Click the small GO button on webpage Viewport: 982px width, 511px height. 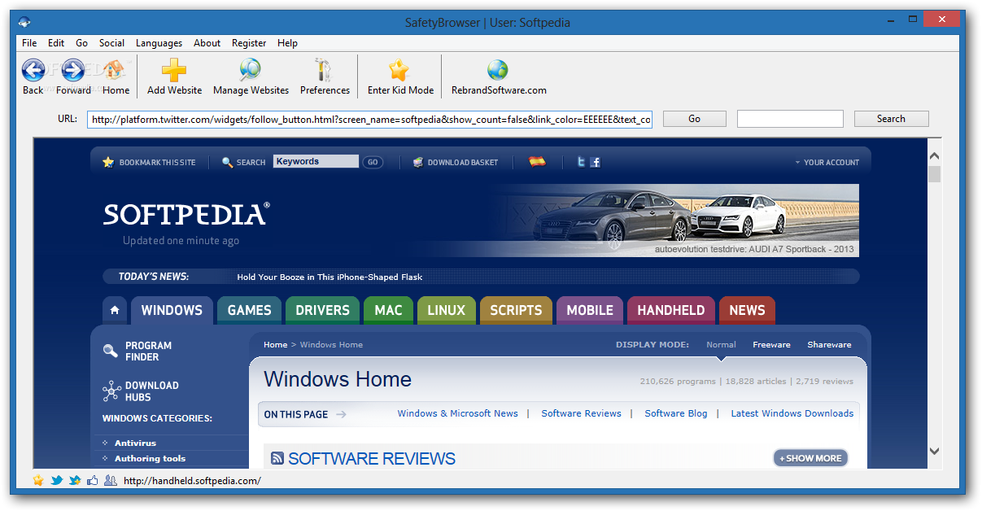pos(373,162)
